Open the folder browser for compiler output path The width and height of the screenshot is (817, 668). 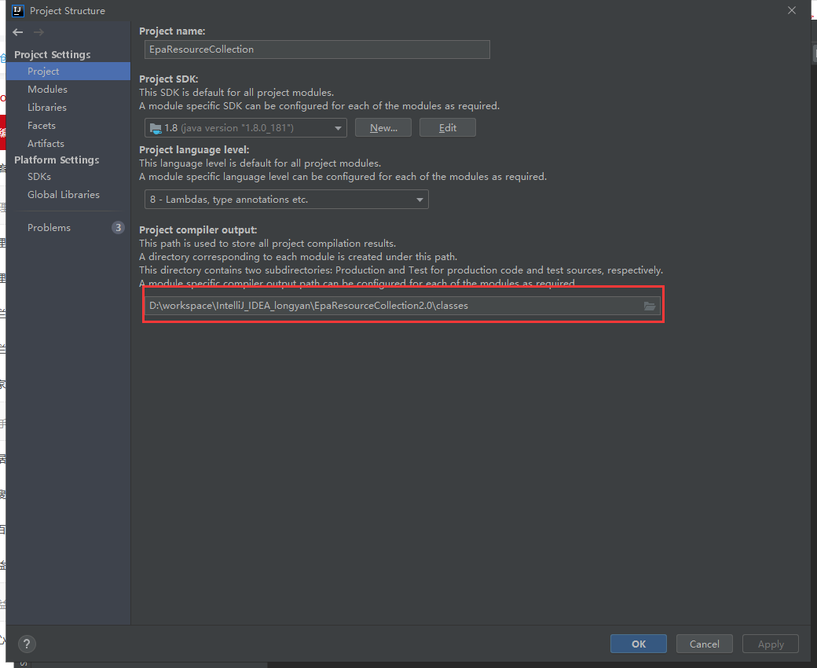(650, 306)
